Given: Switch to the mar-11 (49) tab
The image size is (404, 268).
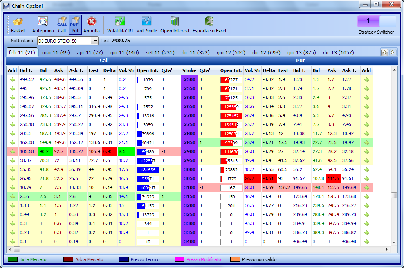Looking at the screenshot, I should [x=56, y=52].
